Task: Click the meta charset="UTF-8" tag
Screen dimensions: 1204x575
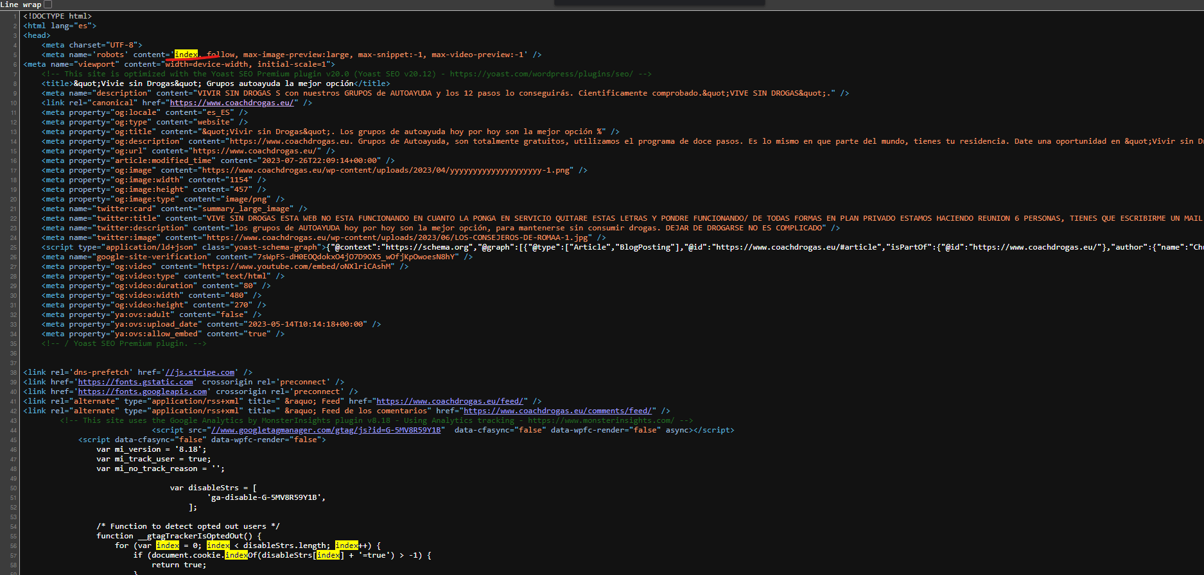Action: pyautogui.click(x=92, y=45)
